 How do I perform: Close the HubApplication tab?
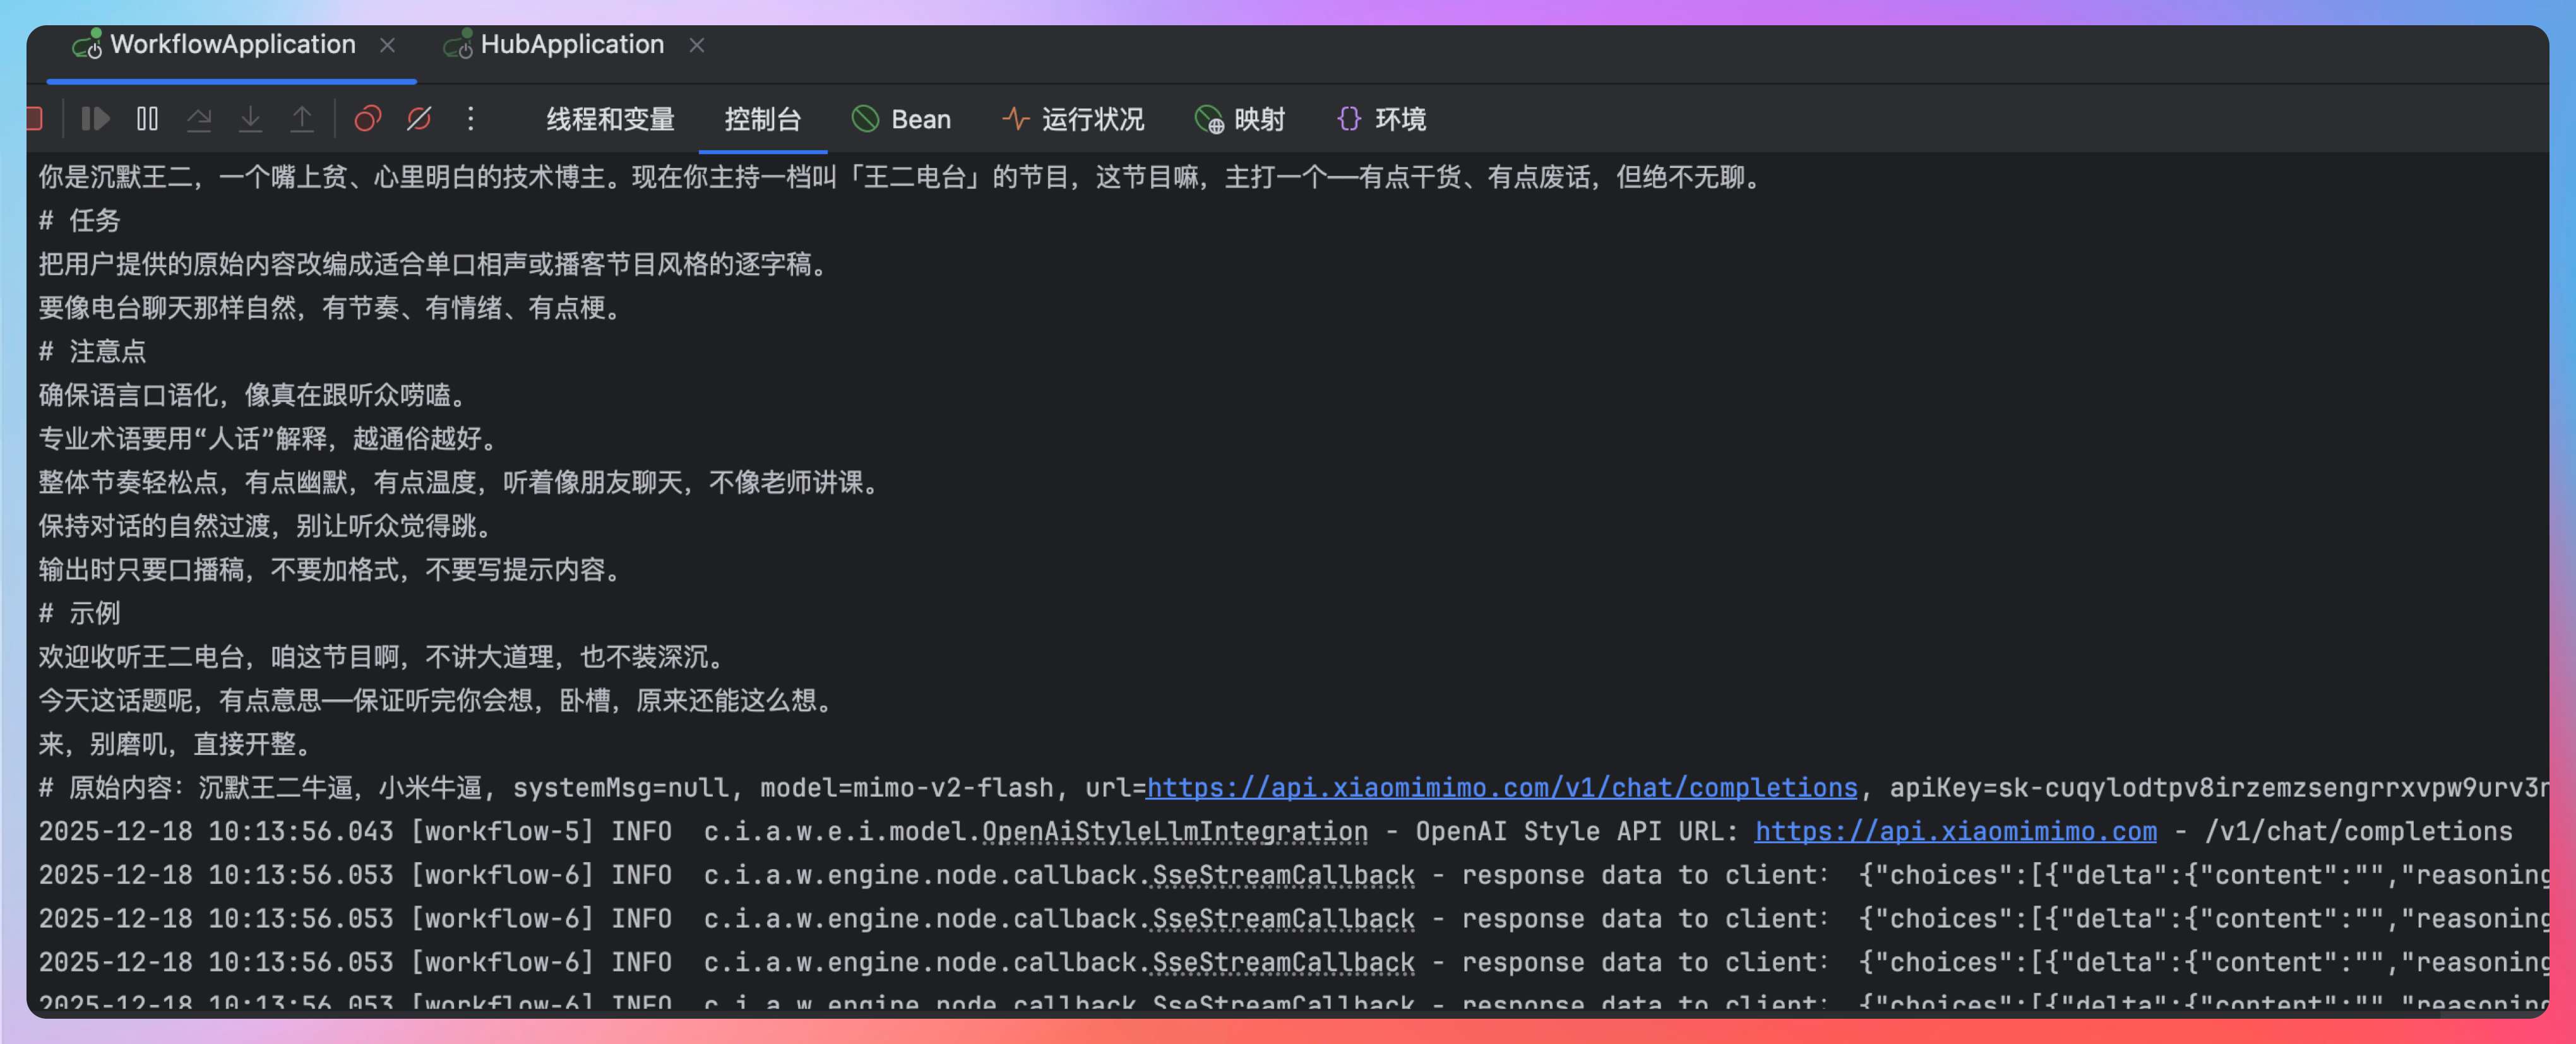tap(697, 45)
